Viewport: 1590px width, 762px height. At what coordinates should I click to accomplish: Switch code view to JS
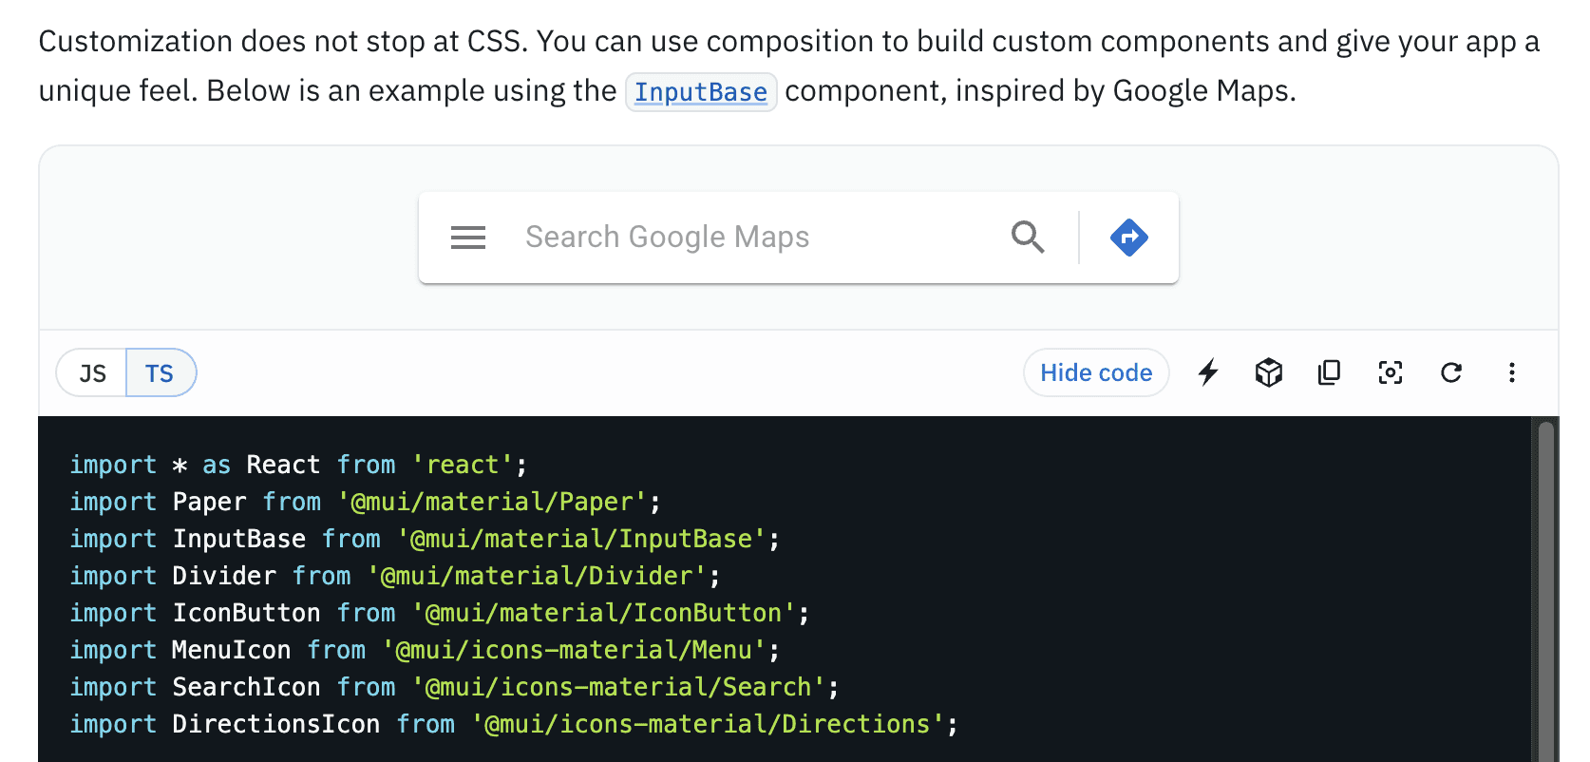point(92,372)
